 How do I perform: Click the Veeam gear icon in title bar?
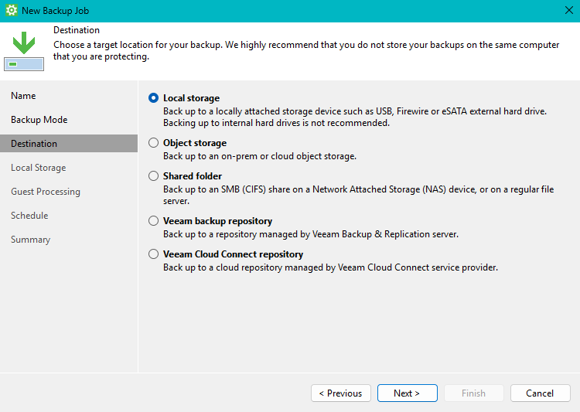pos(12,11)
